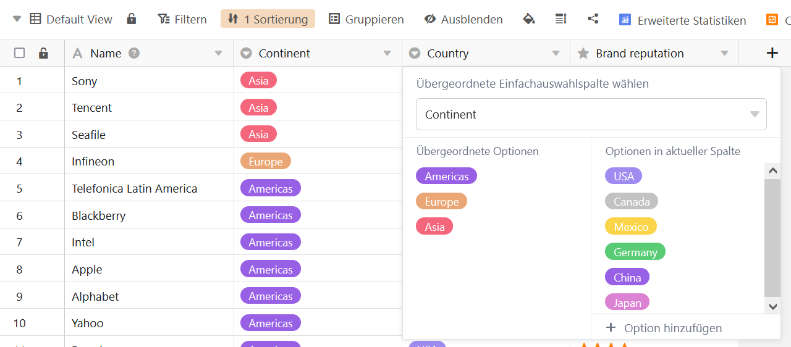Screen dimensions: 791x347
Task: Open the Continent parent column combo box
Action: click(x=591, y=114)
